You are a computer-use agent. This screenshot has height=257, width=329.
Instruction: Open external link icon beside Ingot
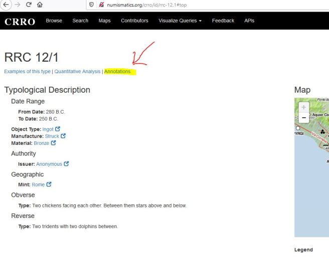click(58, 129)
